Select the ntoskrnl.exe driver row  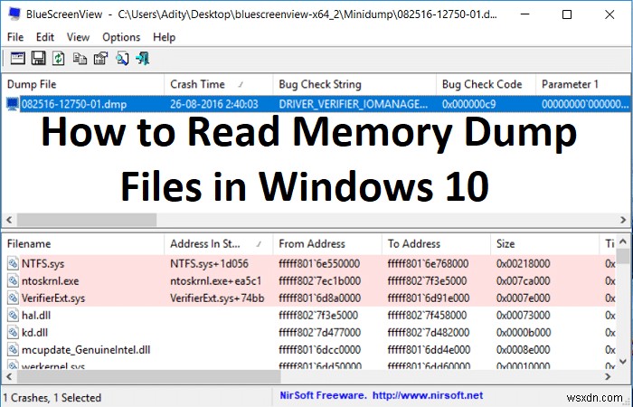point(309,281)
